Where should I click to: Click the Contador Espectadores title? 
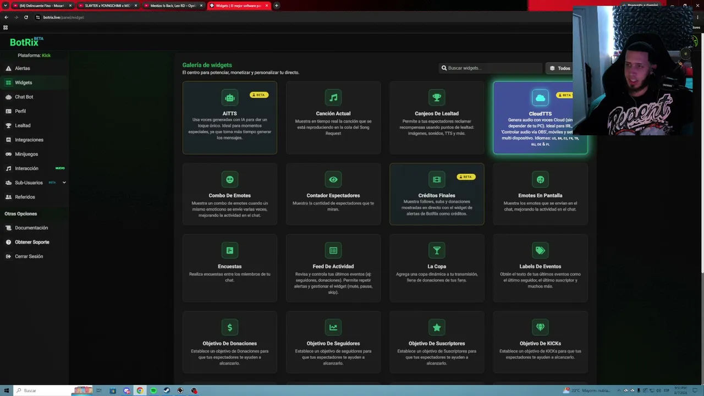pyautogui.click(x=333, y=196)
